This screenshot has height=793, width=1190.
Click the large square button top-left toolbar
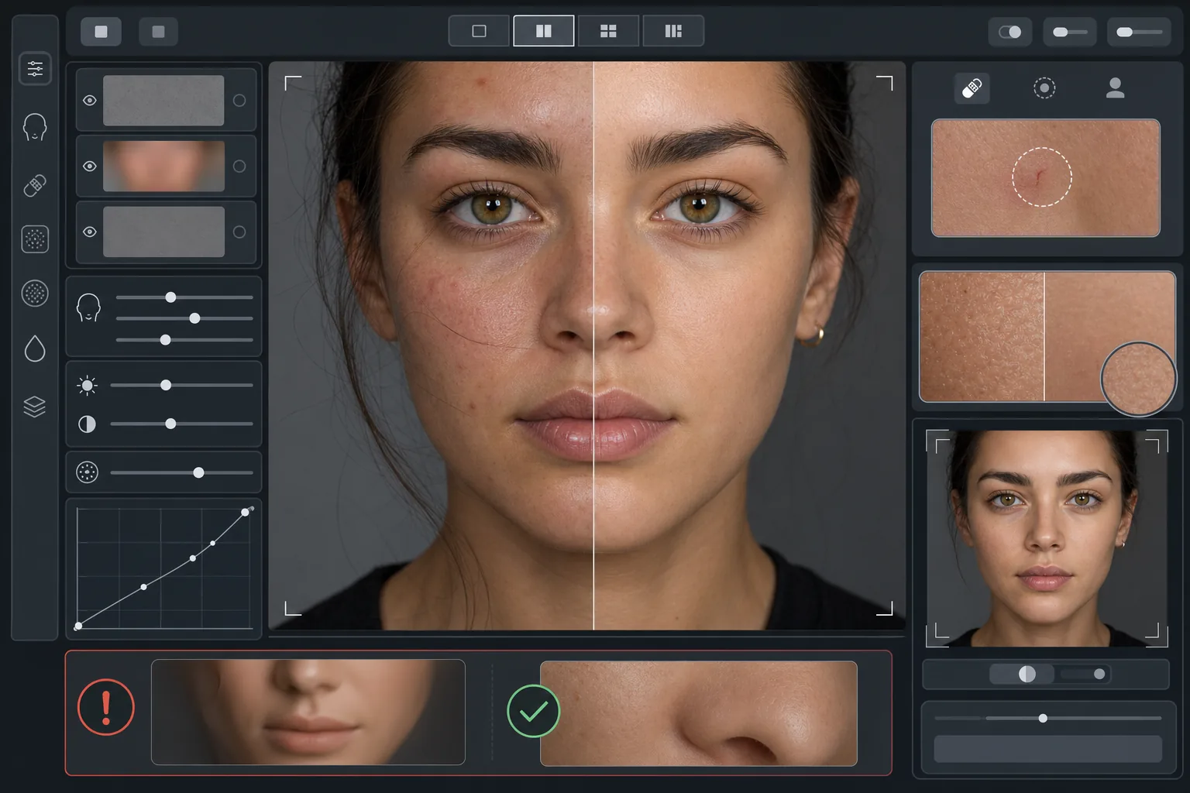pyautogui.click(x=101, y=32)
